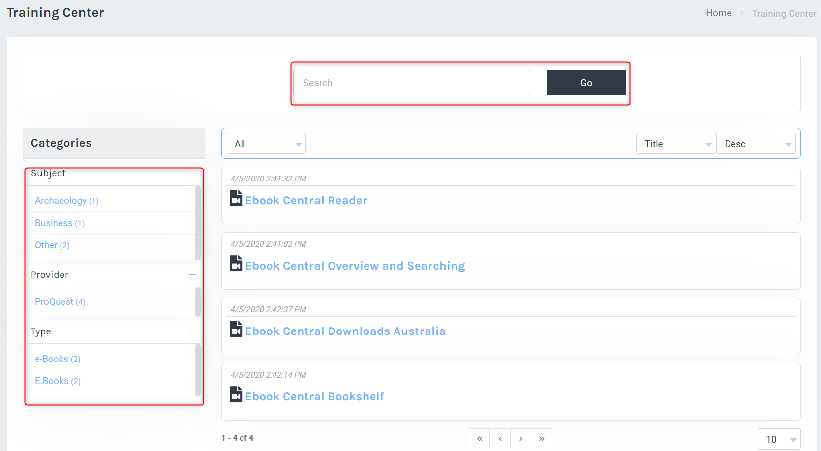
Task: Click the Categories panel heading
Action: [61, 143]
